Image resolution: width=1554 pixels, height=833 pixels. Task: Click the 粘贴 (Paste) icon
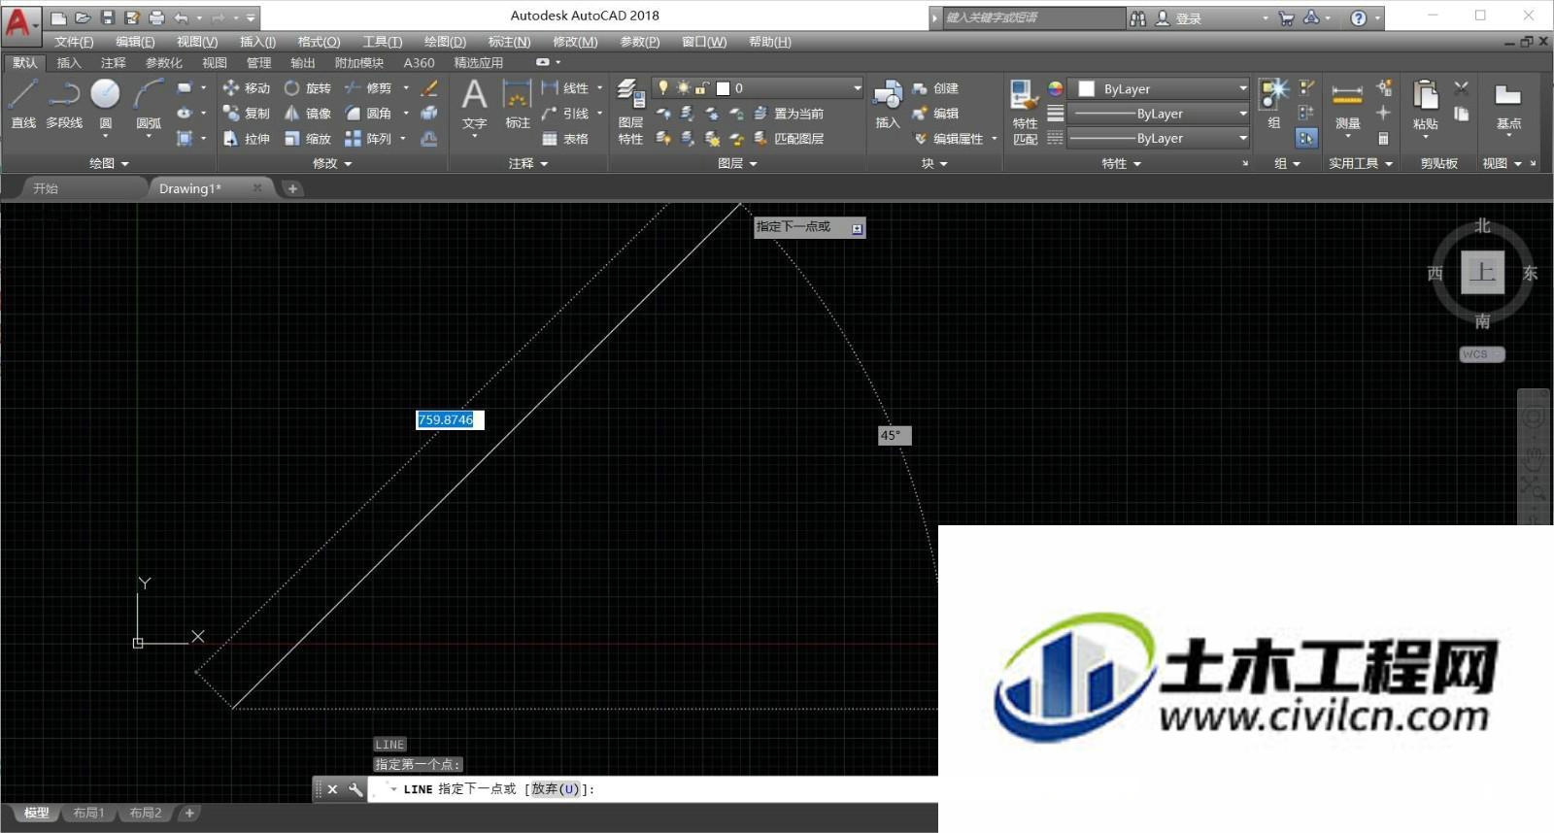pyautogui.click(x=1425, y=104)
